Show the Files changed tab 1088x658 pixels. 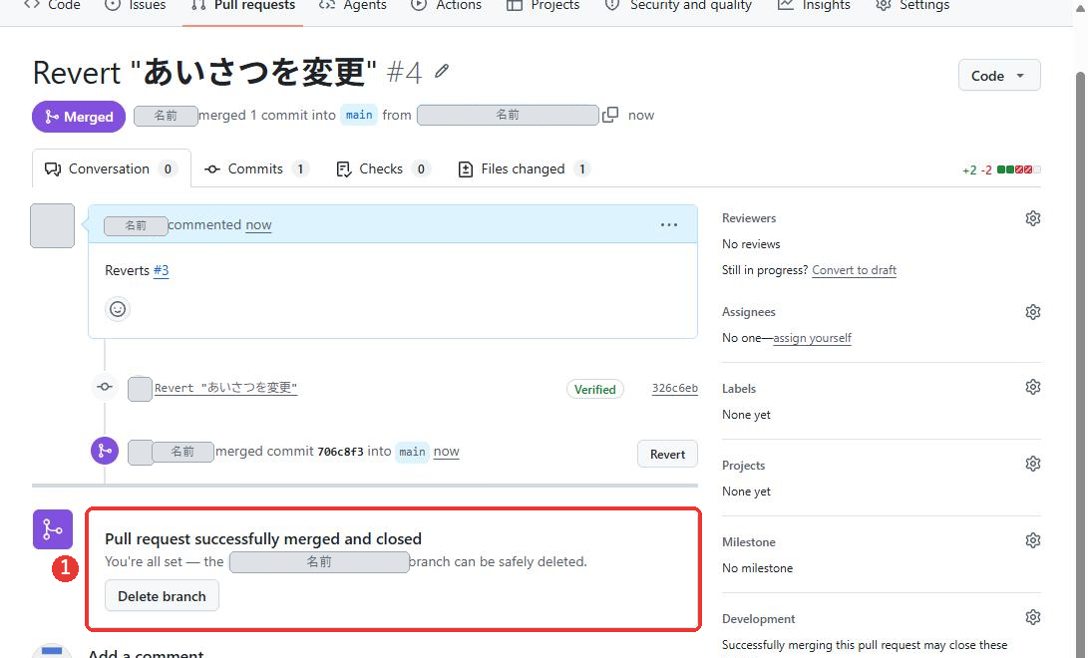pos(524,168)
